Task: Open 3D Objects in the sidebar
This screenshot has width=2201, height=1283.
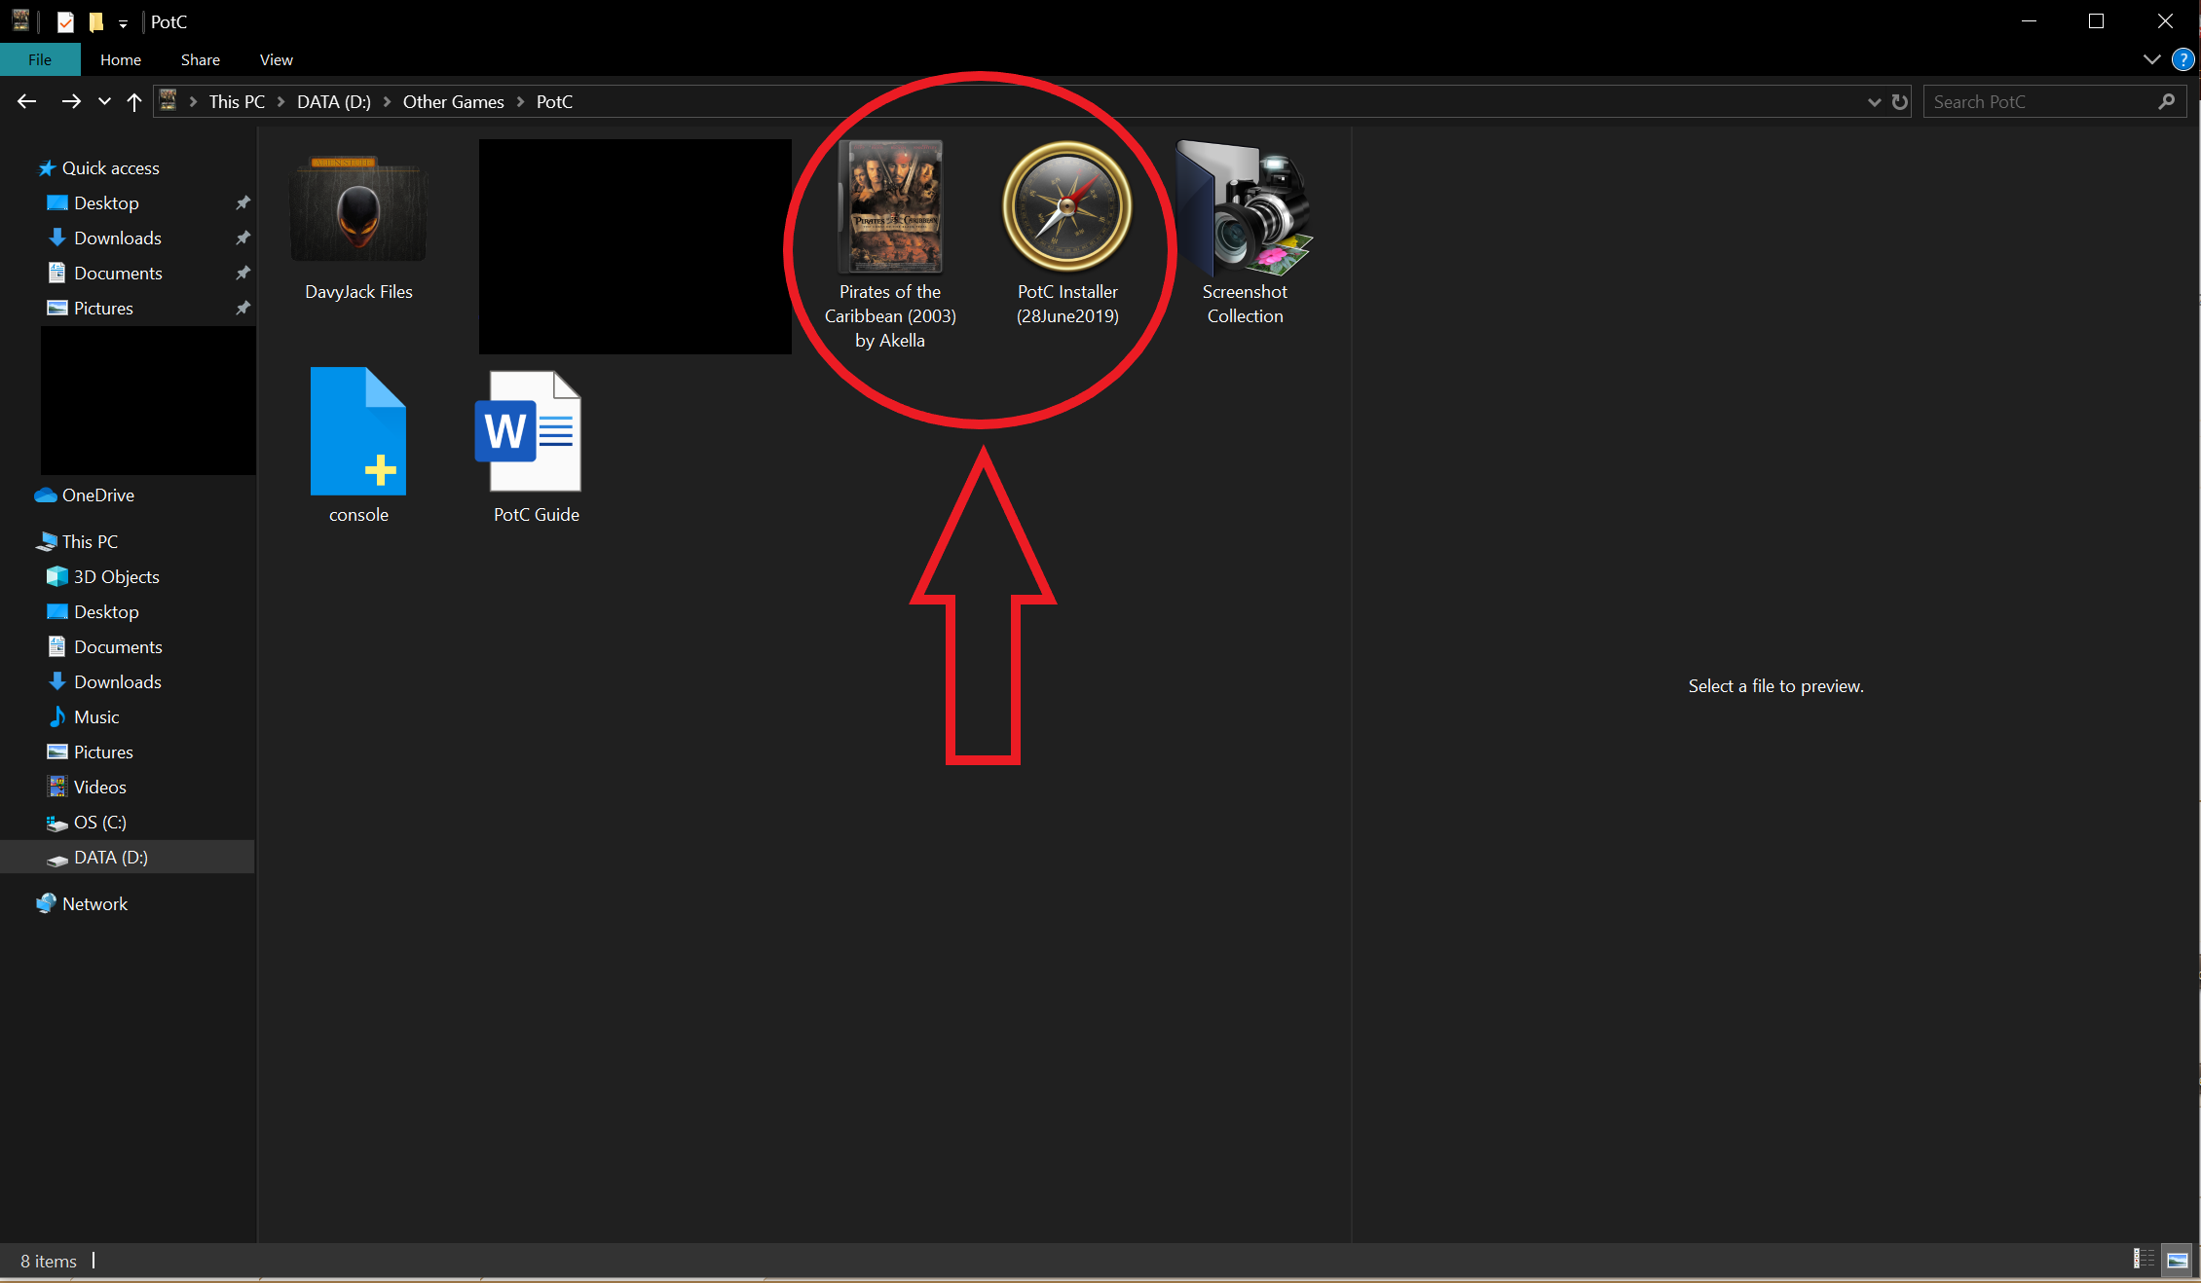Action: point(116,576)
